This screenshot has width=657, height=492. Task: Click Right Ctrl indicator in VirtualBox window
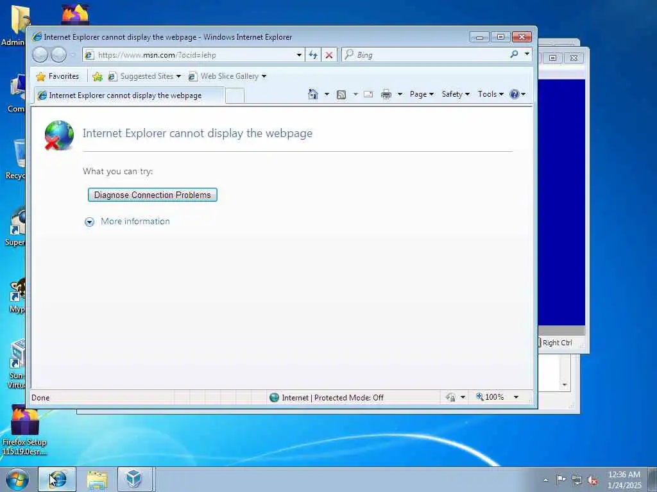[557, 343]
